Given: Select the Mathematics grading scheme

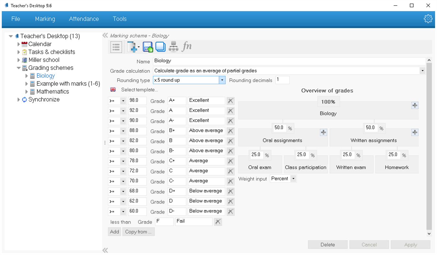Looking at the screenshot, I should click(x=52, y=91).
